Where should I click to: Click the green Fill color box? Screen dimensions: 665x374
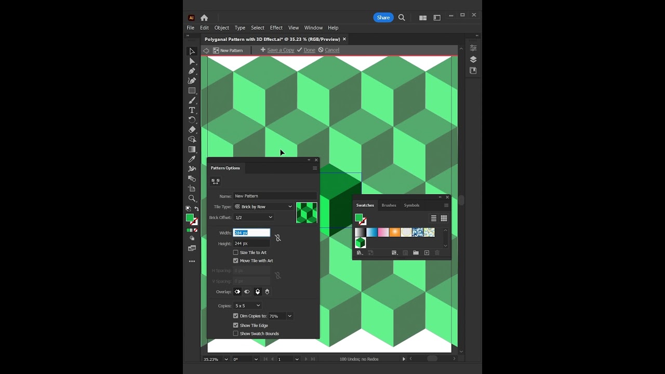[190, 218]
